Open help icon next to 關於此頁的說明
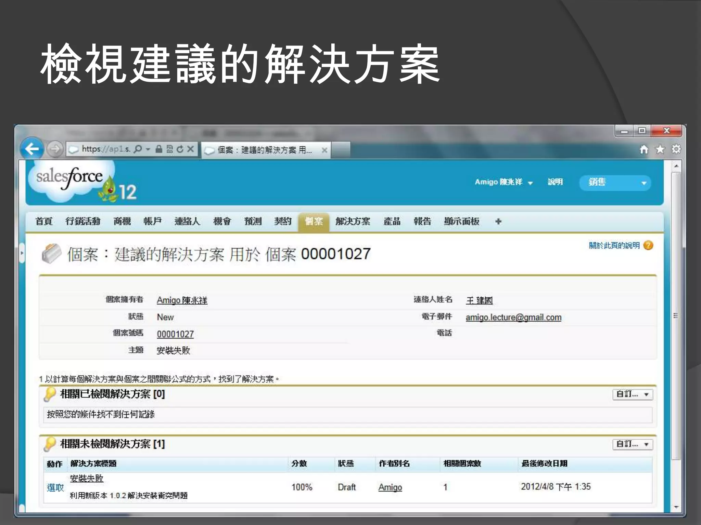The width and height of the screenshot is (701, 525). (648, 245)
